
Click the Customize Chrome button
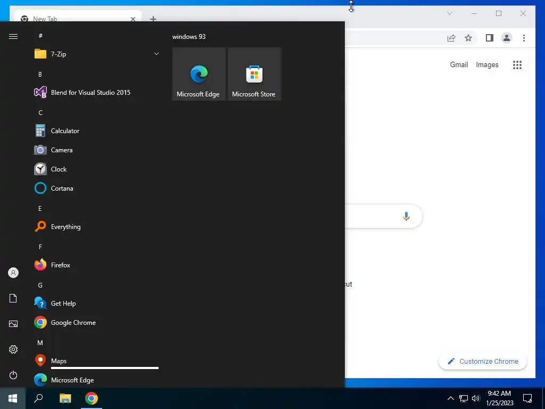[482, 362]
